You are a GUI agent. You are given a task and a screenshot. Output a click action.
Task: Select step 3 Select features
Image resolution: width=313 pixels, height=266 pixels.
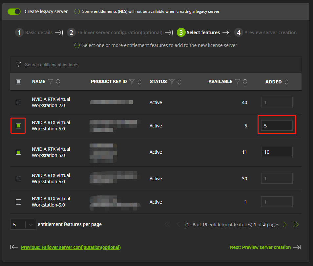[x=198, y=33]
